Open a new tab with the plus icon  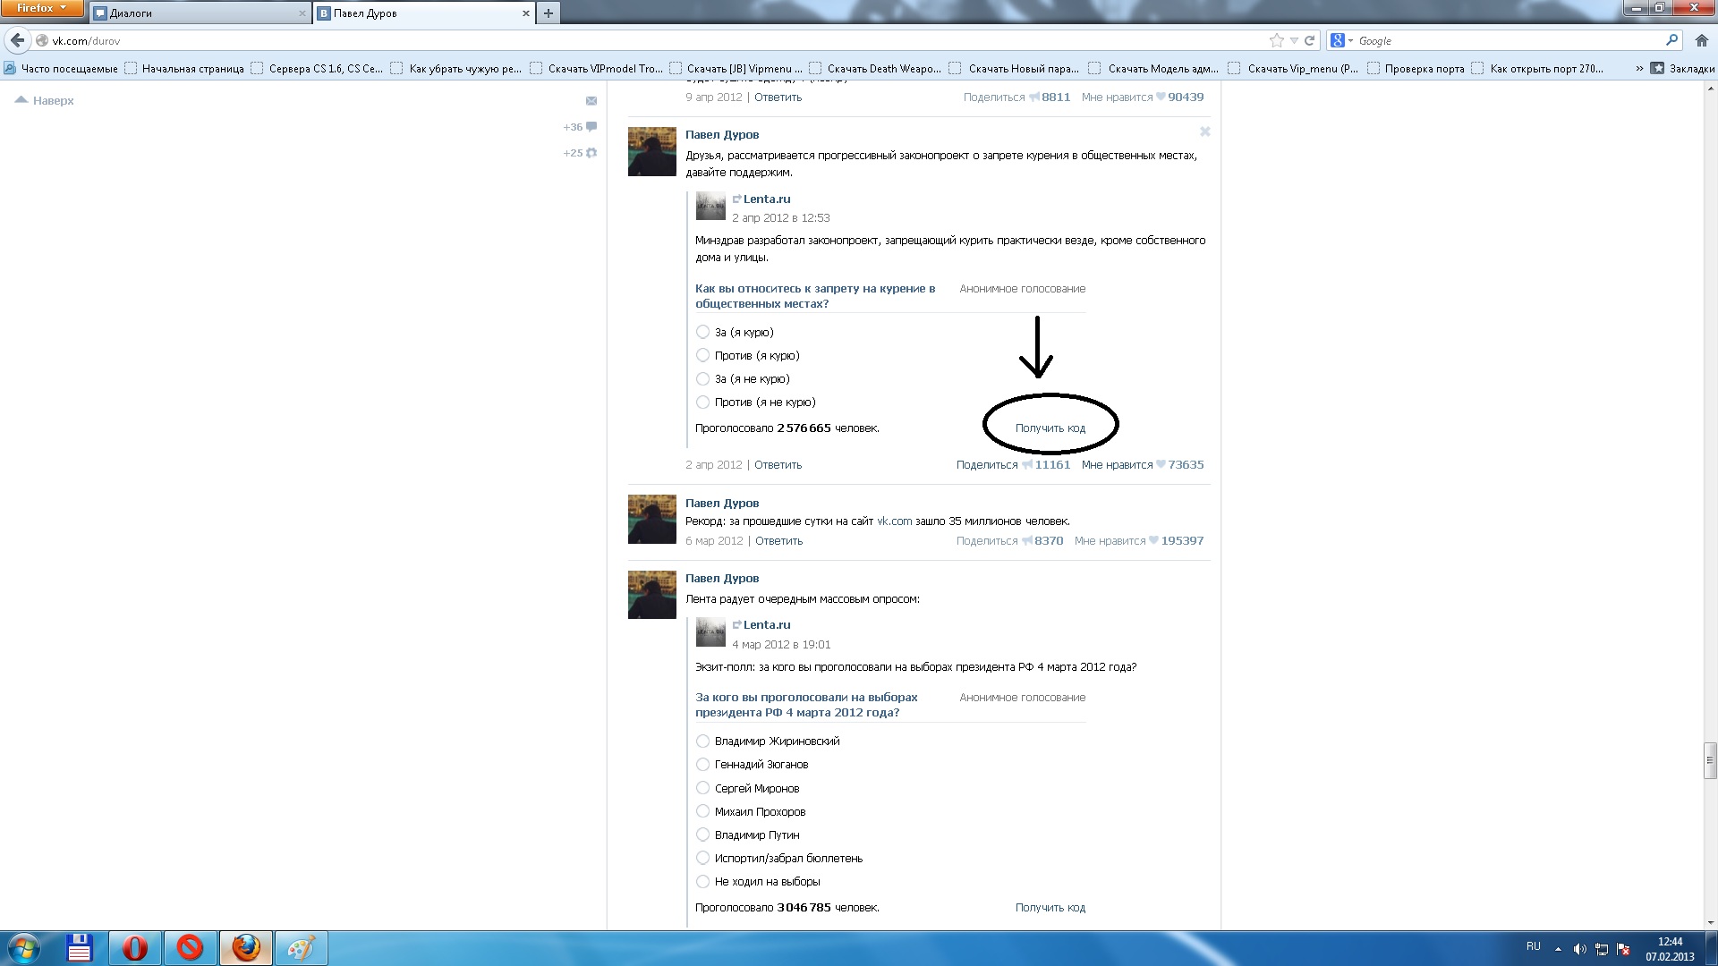coord(548,13)
